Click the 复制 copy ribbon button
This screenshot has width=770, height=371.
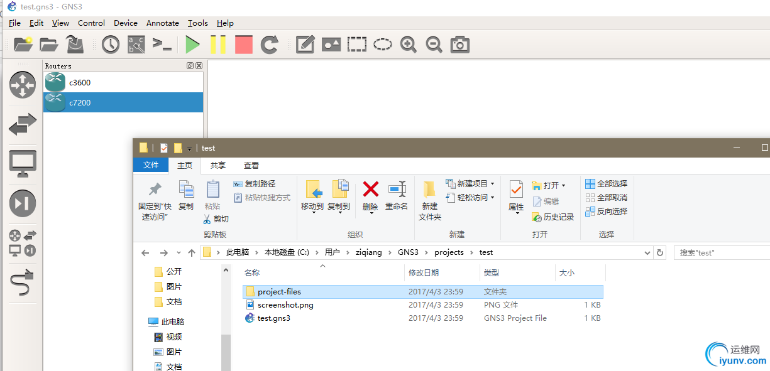point(186,195)
